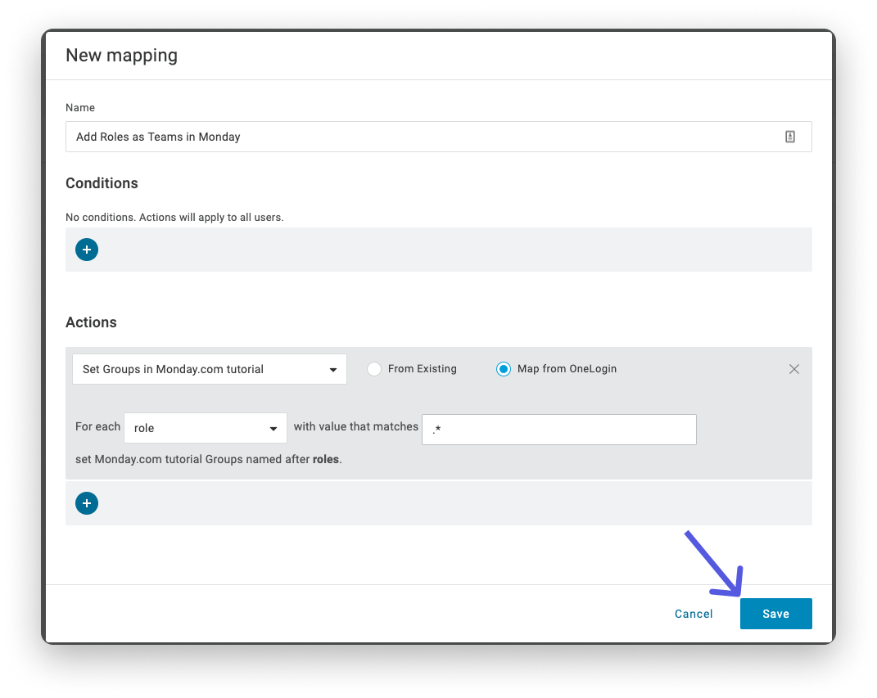Add a new condition with plus button
The height and width of the screenshot is (698, 877).
pos(87,250)
